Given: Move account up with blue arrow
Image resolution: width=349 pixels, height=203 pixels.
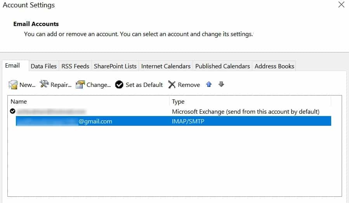Looking at the screenshot, I should click(x=209, y=84).
